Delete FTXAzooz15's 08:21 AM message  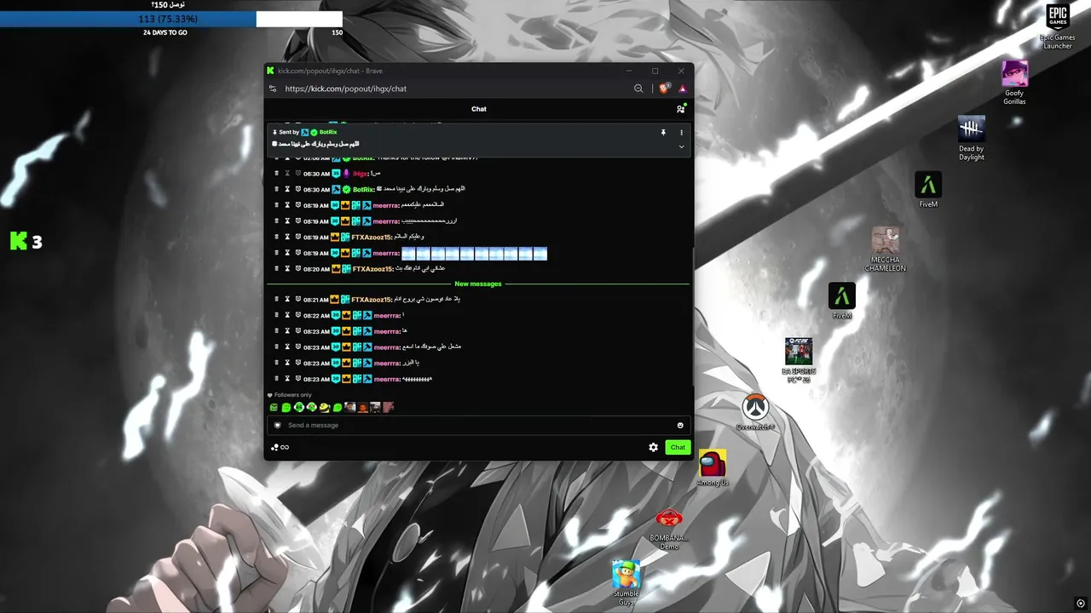277,300
